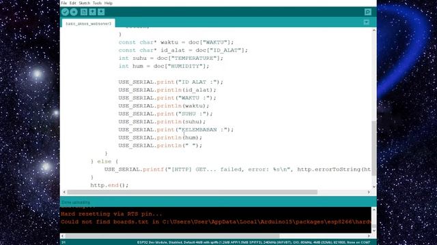Click the println(suhu) line

(x=162, y=122)
